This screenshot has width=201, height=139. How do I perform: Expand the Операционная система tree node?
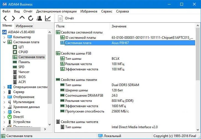click(x=4, y=87)
